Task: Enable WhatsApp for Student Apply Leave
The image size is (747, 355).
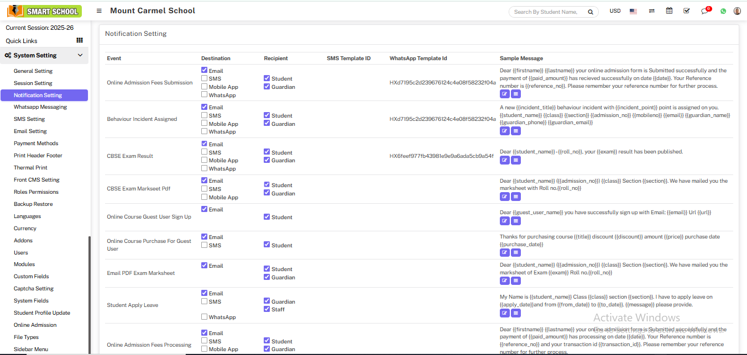Action: point(205,317)
